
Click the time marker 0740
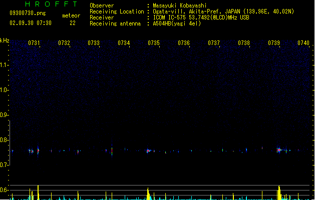(x=303, y=43)
